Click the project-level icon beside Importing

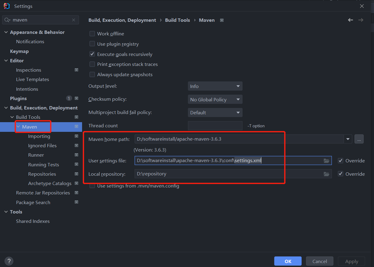(x=76, y=136)
